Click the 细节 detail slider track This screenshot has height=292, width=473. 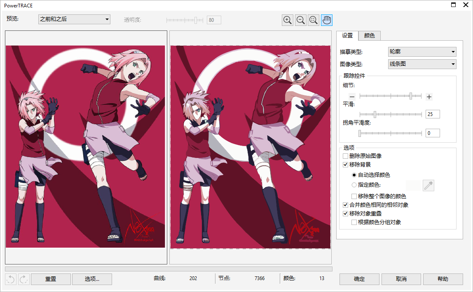point(391,96)
